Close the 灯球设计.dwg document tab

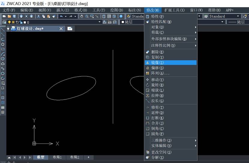(x=61, y=28)
